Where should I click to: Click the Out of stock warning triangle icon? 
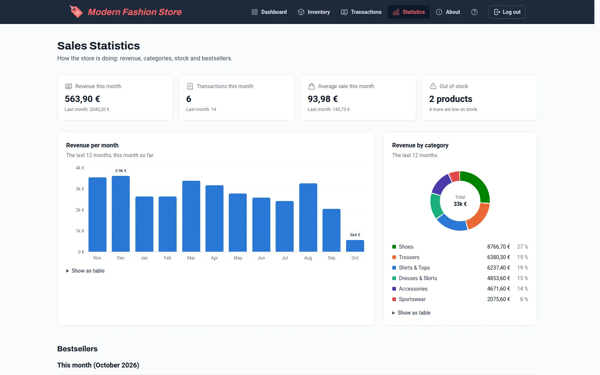click(x=433, y=86)
